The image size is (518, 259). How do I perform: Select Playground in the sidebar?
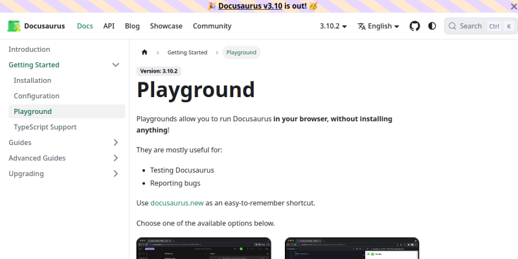pos(67,111)
